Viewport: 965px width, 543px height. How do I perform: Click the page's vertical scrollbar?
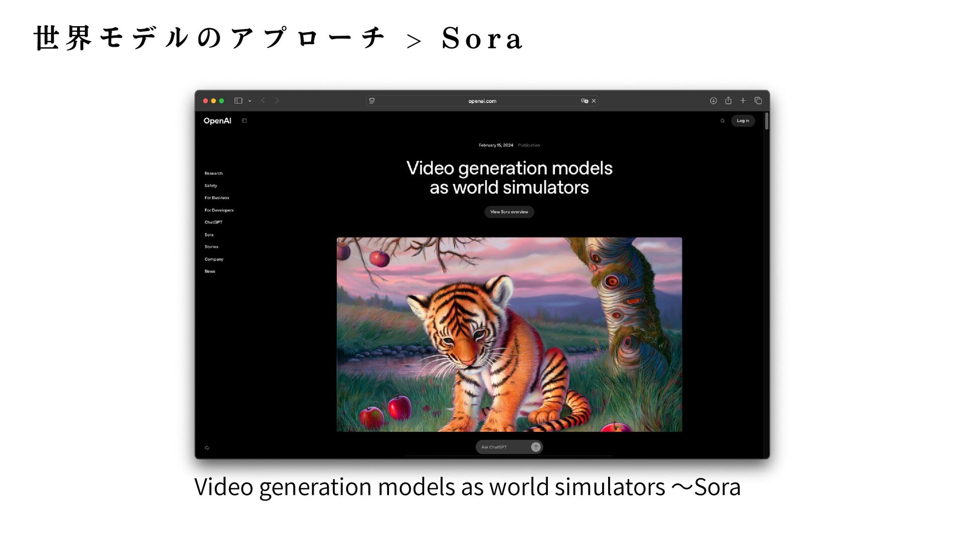766,121
